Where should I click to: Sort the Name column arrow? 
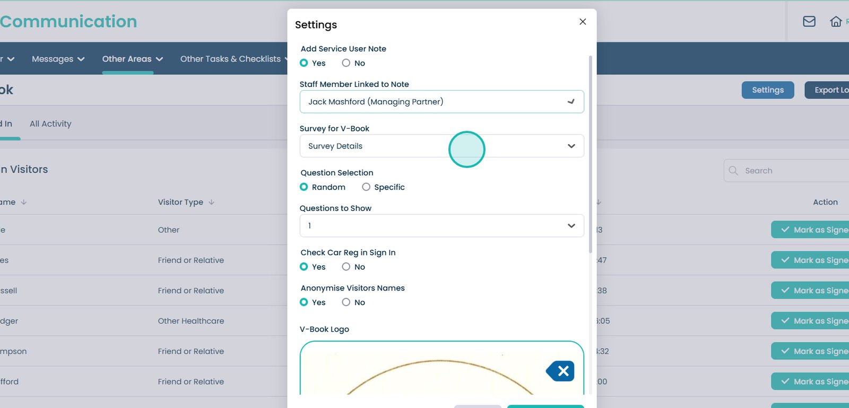coord(24,202)
